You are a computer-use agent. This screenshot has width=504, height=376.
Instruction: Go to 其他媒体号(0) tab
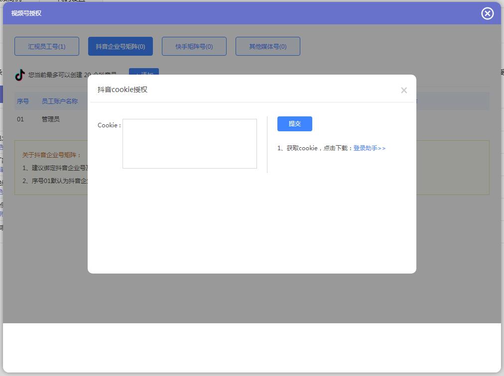coord(268,46)
